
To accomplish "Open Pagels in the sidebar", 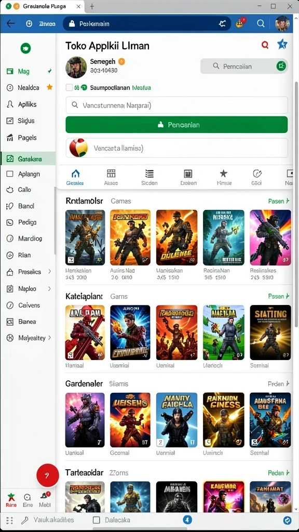I will [28, 138].
